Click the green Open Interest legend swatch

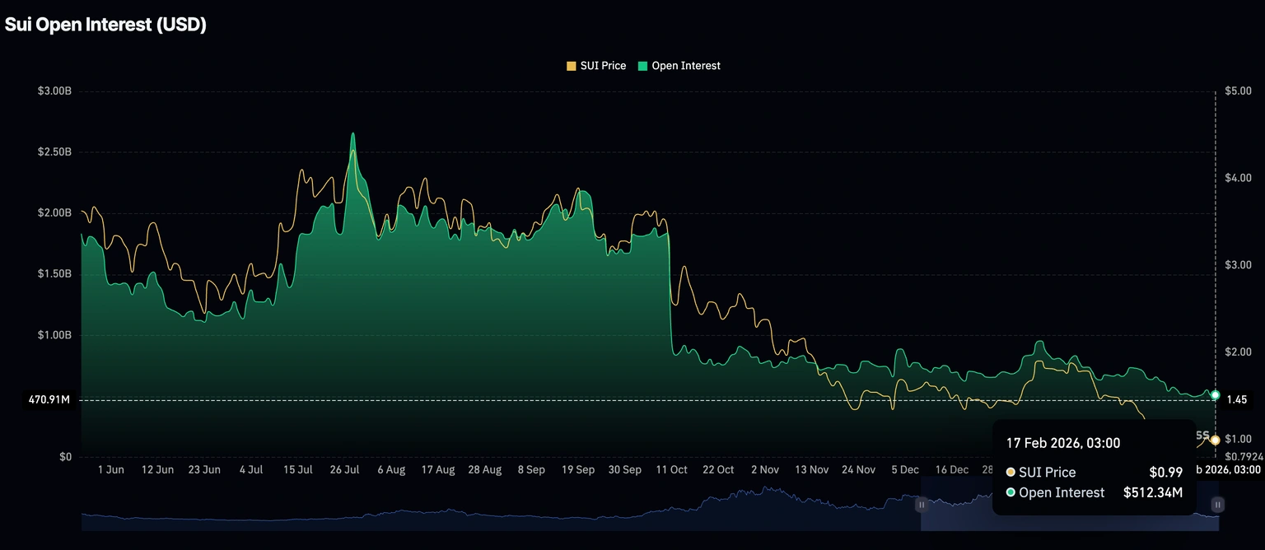[643, 66]
